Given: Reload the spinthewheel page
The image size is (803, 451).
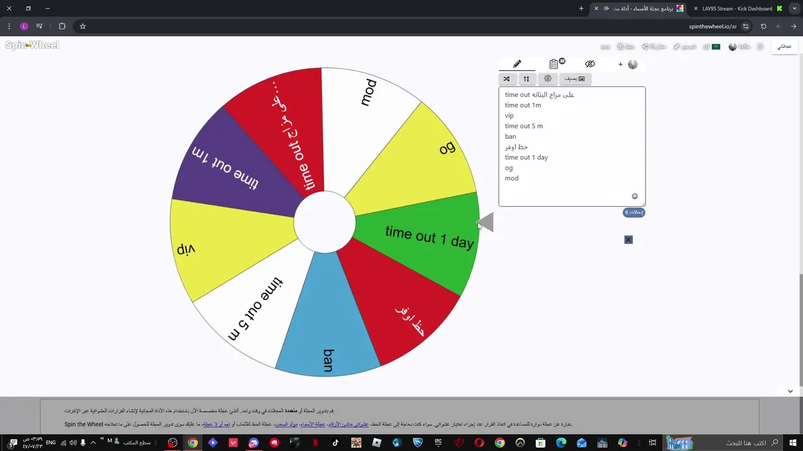Looking at the screenshot, I should coord(763,26).
